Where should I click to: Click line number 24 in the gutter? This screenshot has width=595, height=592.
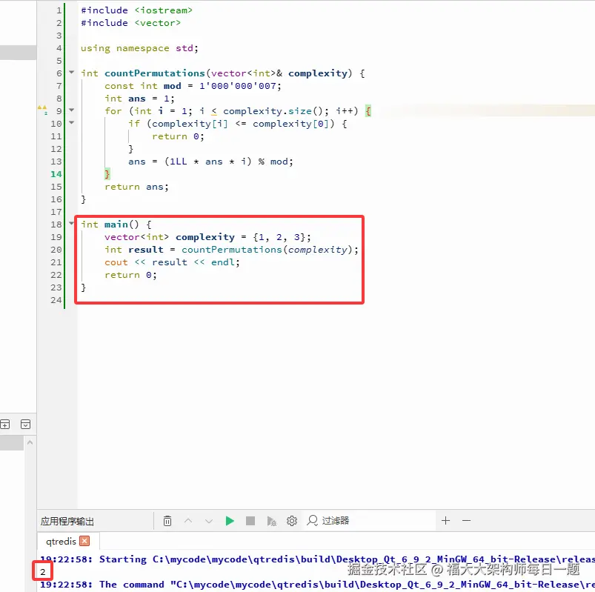pyautogui.click(x=56, y=300)
